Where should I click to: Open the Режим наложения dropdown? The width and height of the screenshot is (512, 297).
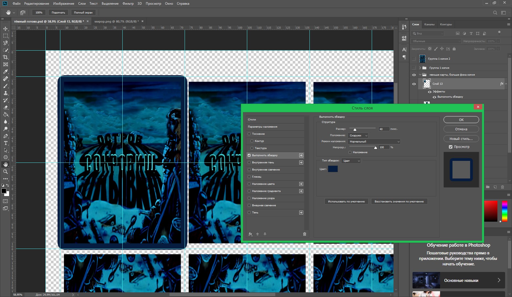(x=374, y=142)
